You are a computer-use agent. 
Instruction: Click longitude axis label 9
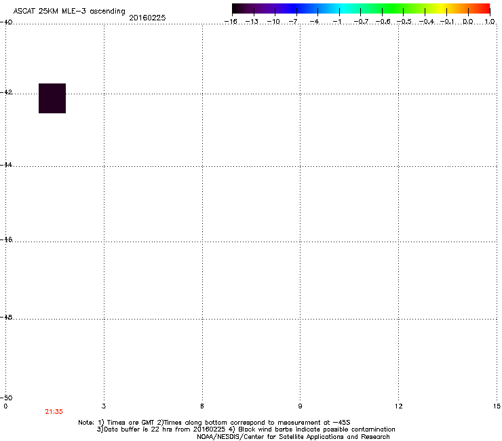[300, 406]
